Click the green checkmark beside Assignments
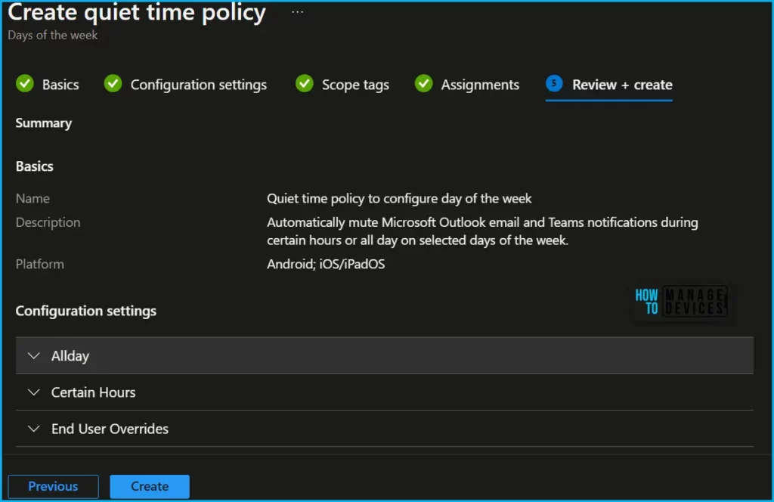Screen dimensions: 774x502 424,84
